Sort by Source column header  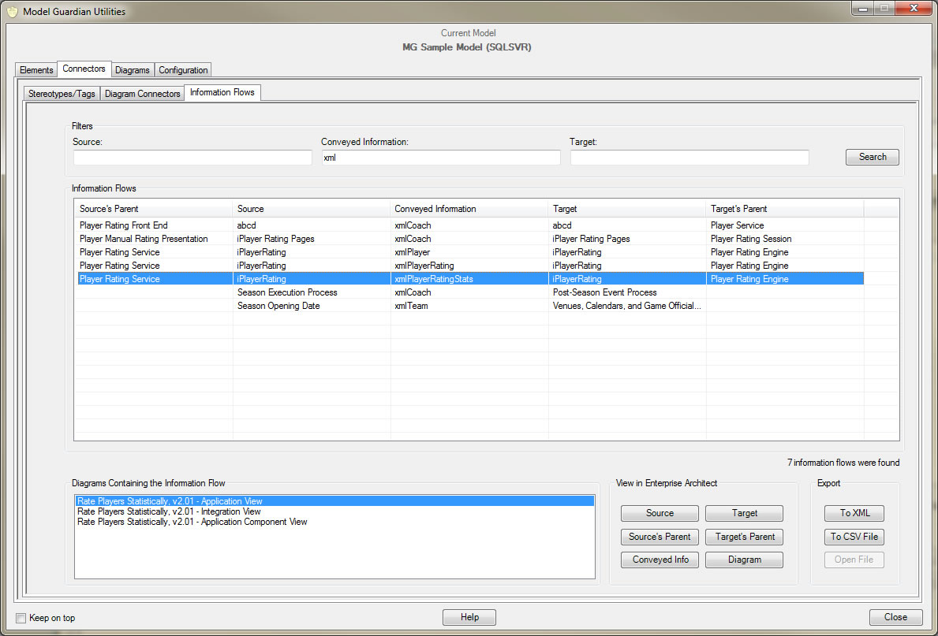(312, 209)
